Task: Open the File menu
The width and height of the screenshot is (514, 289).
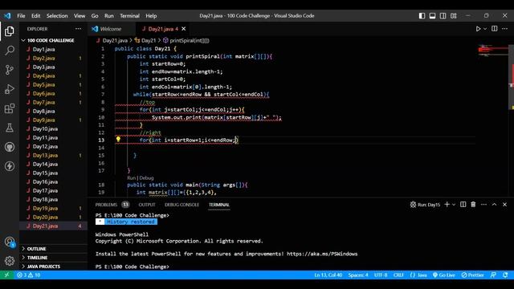Action: [x=21, y=16]
